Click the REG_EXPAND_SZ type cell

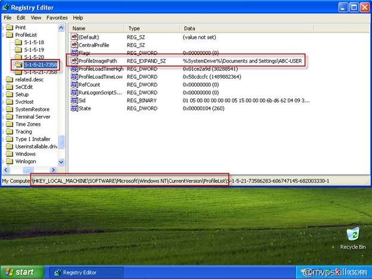pyautogui.click(x=146, y=61)
